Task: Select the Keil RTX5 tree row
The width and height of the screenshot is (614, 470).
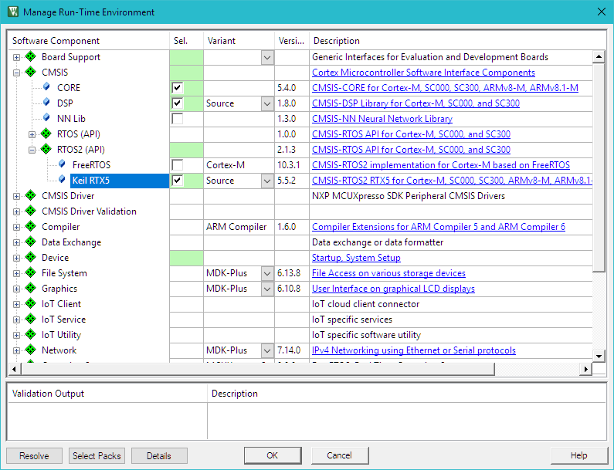Action: [x=120, y=181]
